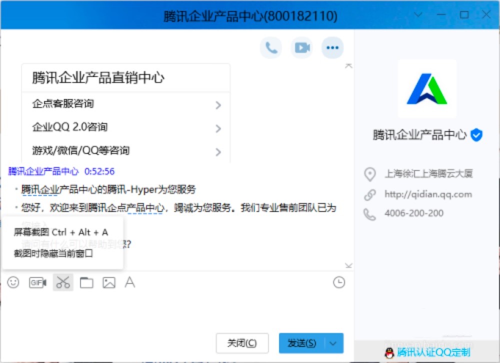
Task: Minimize the chat window
Action: (441, 14)
